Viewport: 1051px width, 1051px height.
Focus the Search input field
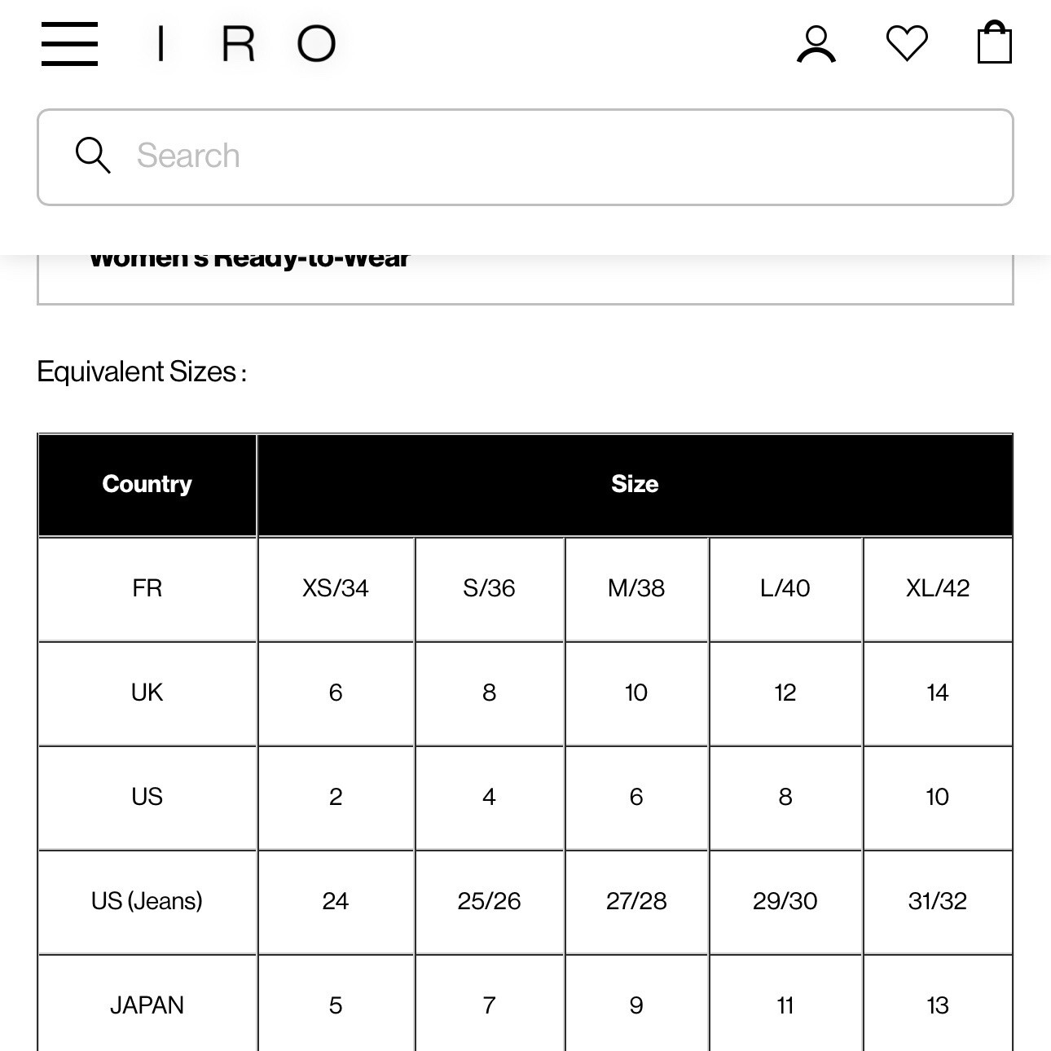pyautogui.click(x=525, y=157)
